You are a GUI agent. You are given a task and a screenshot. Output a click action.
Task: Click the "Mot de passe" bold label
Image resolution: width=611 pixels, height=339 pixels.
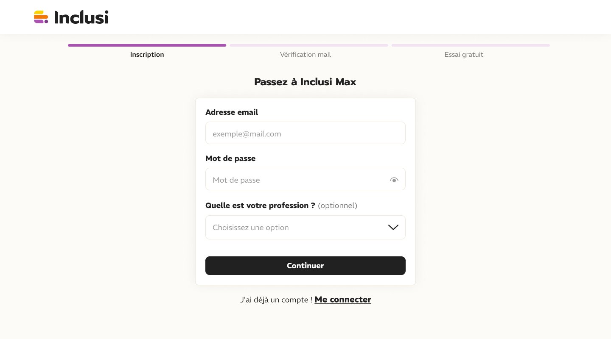coord(230,158)
